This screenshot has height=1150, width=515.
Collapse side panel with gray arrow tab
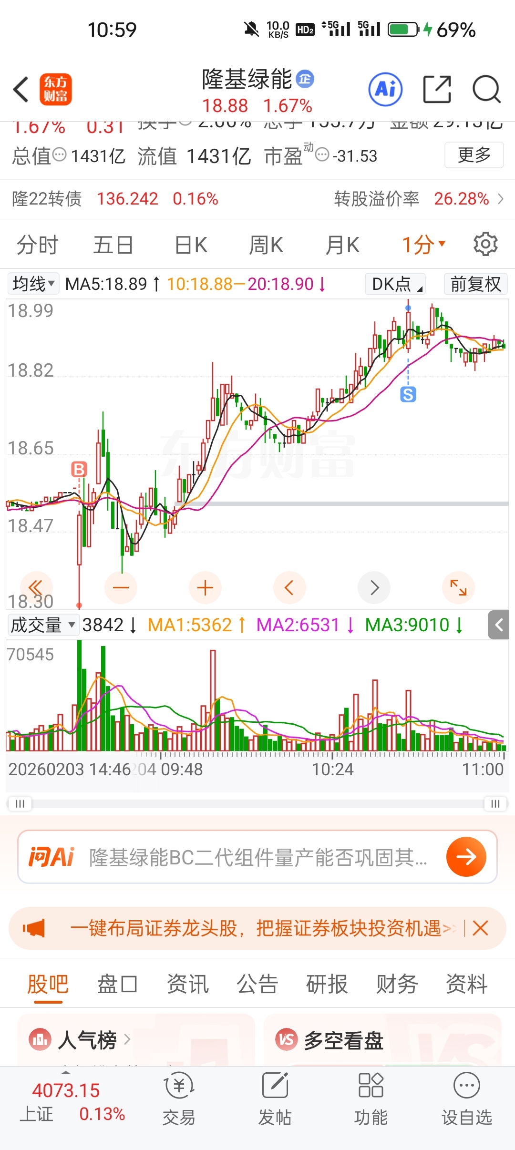point(499,625)
